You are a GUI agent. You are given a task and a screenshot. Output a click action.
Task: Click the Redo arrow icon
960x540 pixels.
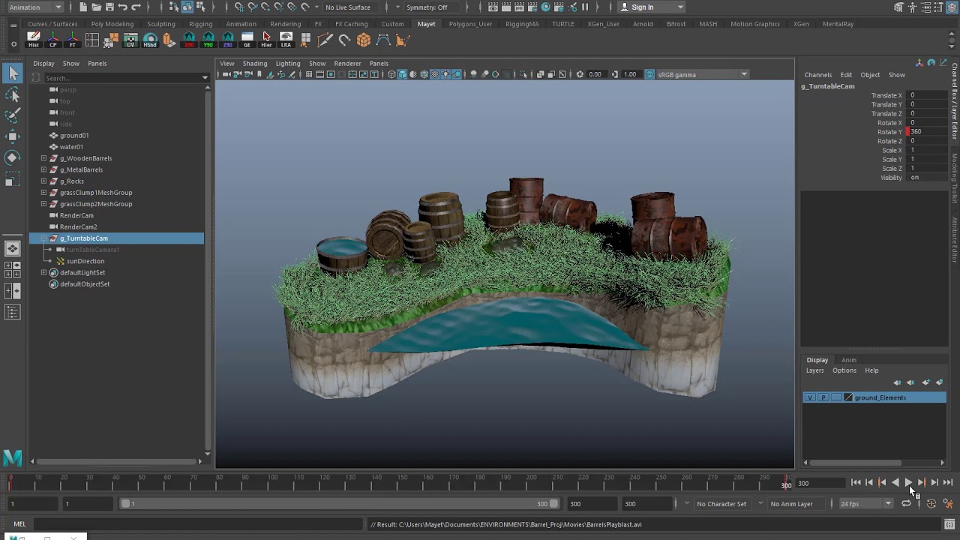pos(136,7)
